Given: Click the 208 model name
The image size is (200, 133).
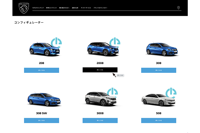Looking at the screenshot, I should tap(41, 63).
